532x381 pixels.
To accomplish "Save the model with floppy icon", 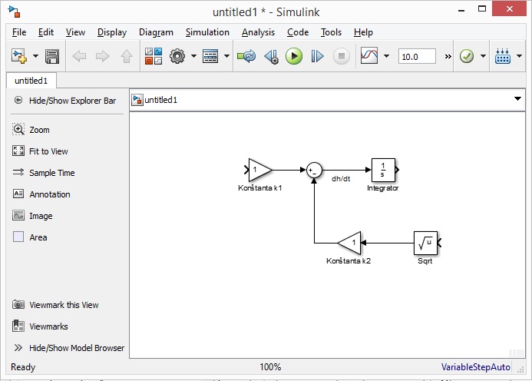I will (x=52, y=56).
